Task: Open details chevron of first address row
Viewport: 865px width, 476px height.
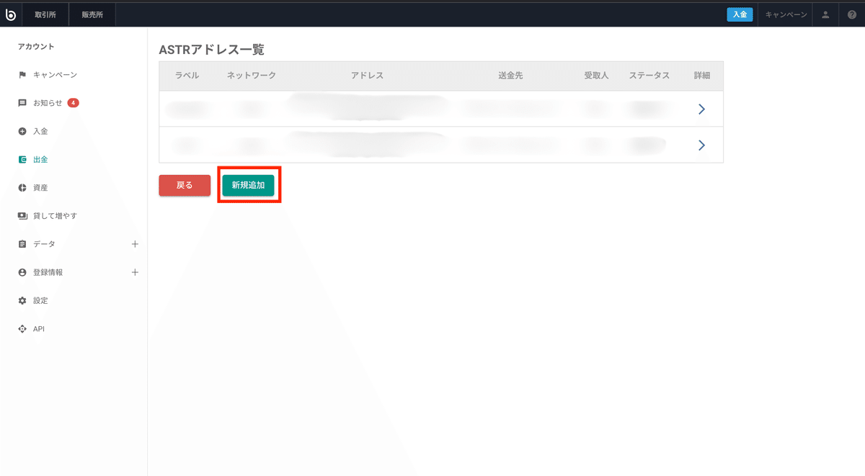Action: 701,109
